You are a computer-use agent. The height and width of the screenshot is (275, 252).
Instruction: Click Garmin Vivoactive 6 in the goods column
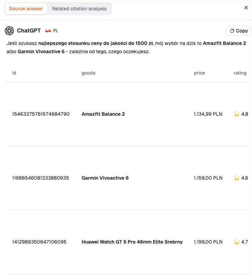point(105,178)
